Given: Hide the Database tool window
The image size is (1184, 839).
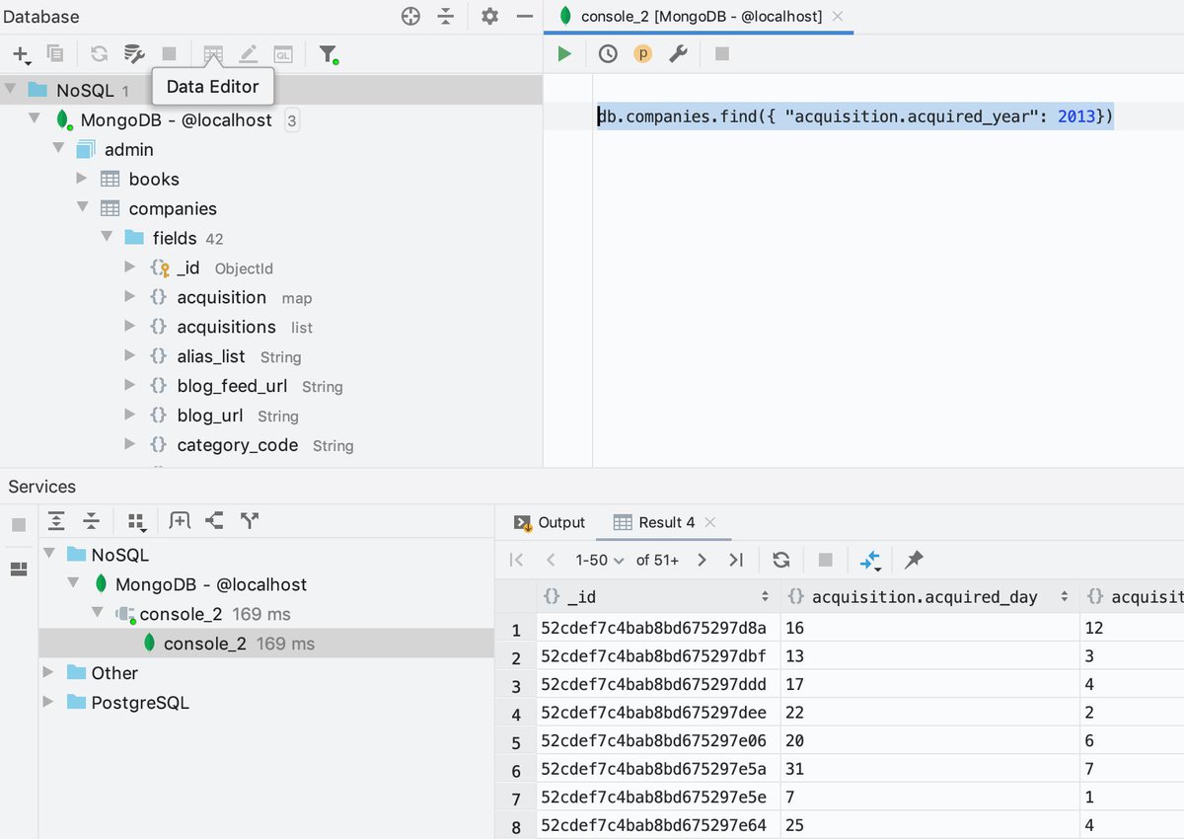Looking at the screenshot, I should [525, 16].
